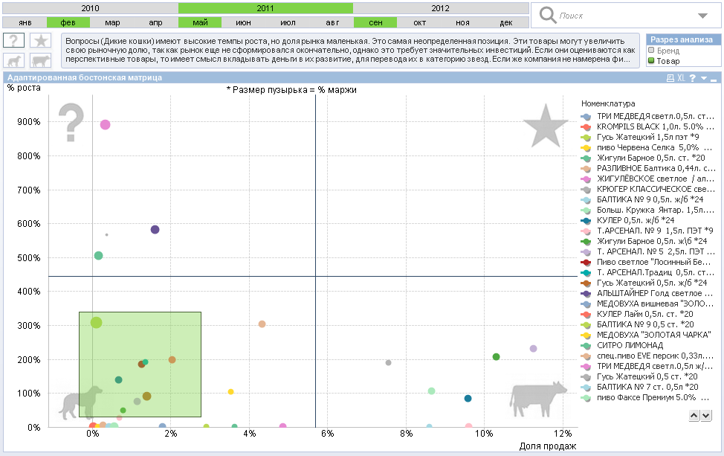Click the pink bubble near 900% growth
This screenshot has width=724, height=456.
pyautogui.click(x=106, y=125)
